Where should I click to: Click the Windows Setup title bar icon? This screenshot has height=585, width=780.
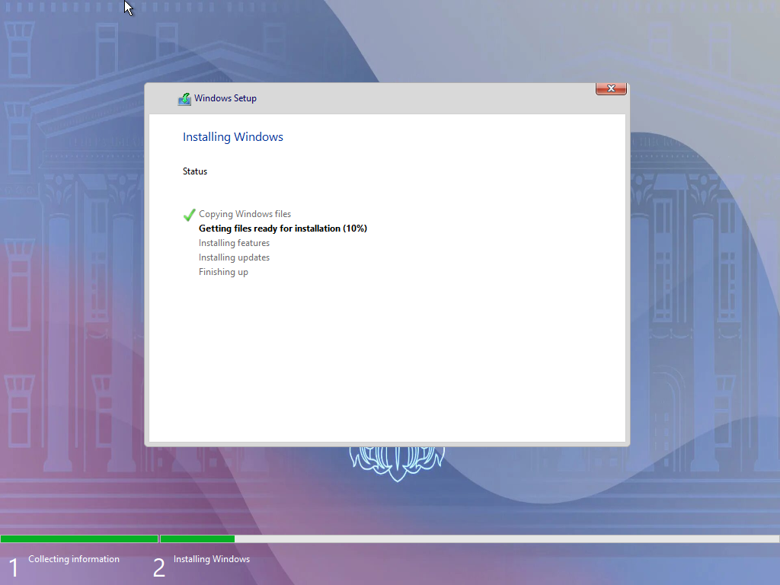click(x=184, y=99)
